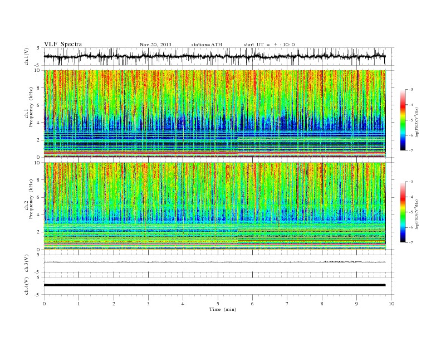Click the "-3" tick on ch.1 color bar
This screenshot has height=341, width=441.
tap(411, 90)
